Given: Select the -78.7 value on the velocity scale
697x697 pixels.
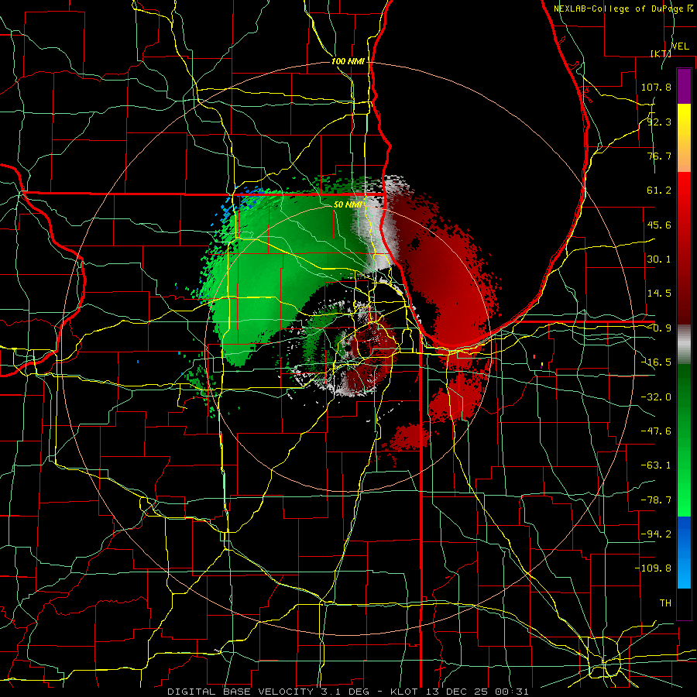Looking at the screenshot, I should [656, 500].
